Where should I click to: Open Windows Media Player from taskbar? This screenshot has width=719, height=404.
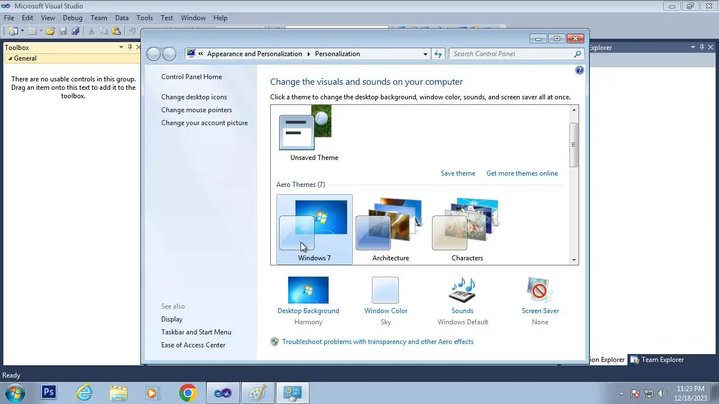pyautogui.click(x=153, y=393)
